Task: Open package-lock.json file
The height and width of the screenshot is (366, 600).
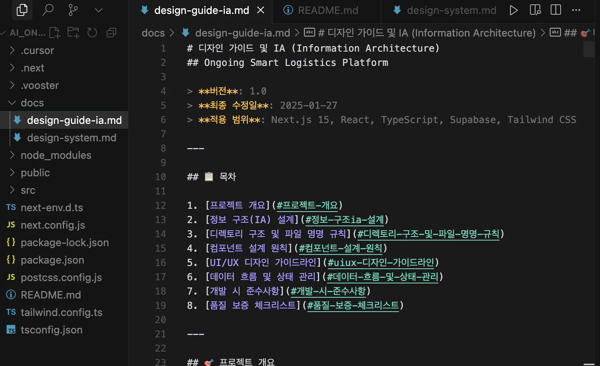Action: pos(64,243)
